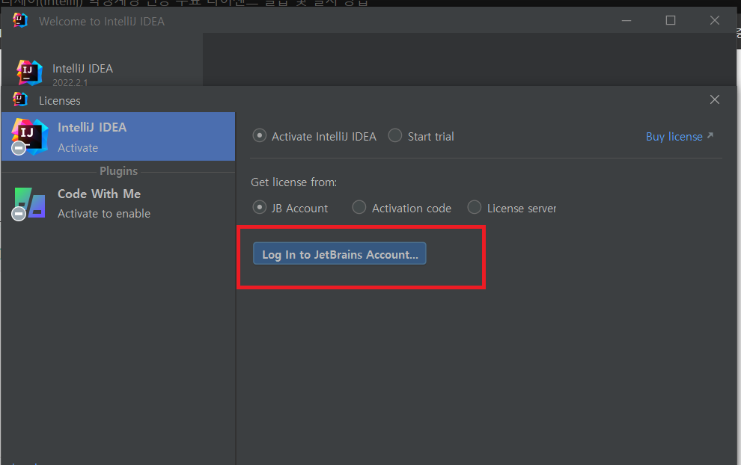Select Code With Me plugin entry
This screenshot has height=465, width=741.
pos(118,203)
